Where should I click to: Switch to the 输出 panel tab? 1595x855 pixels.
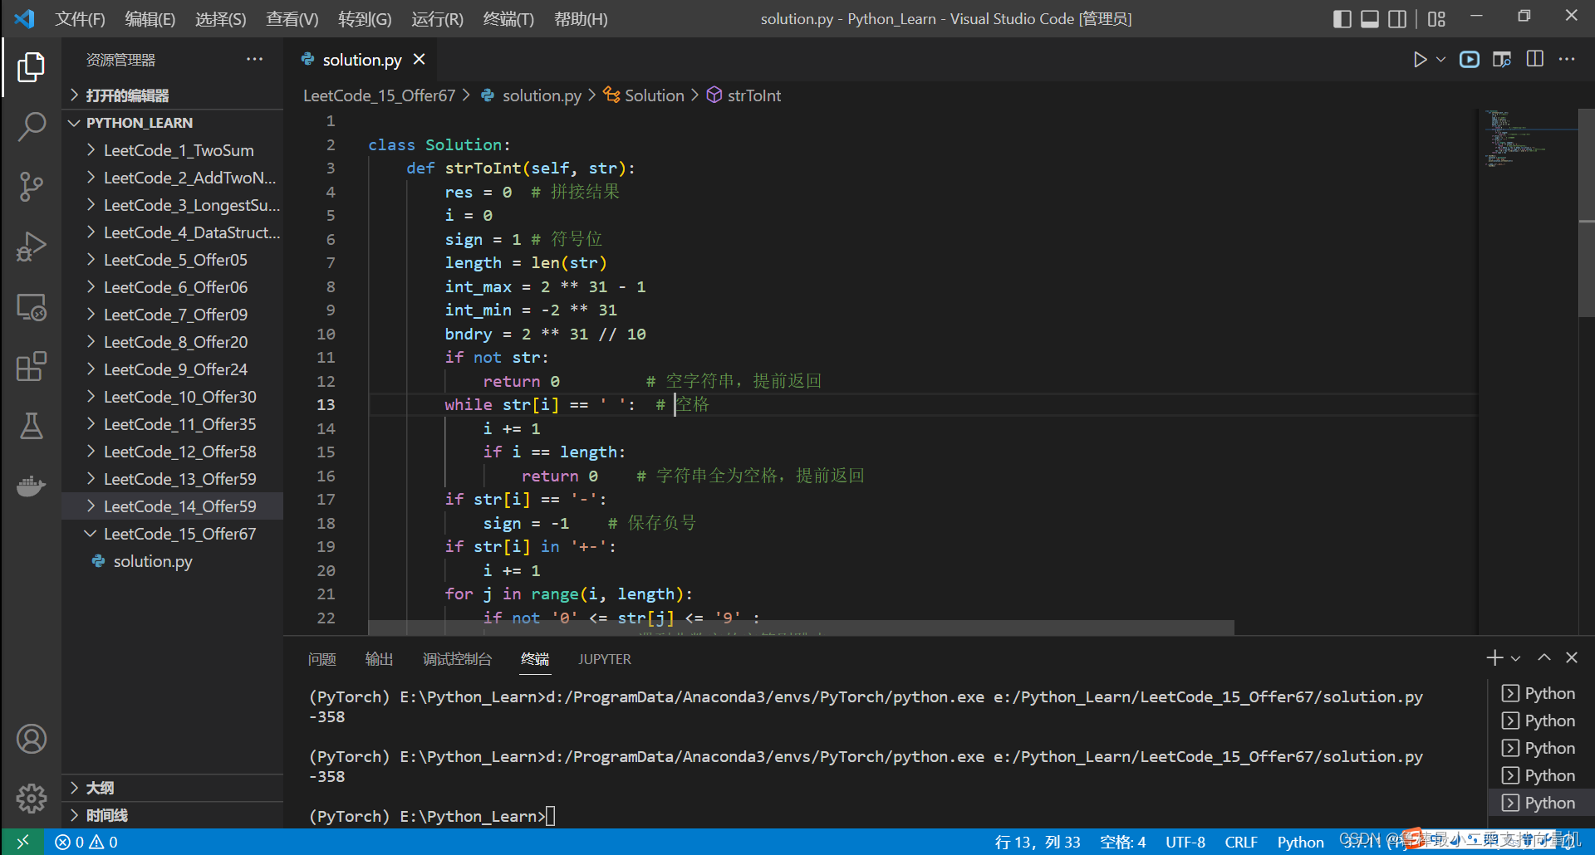pos(379,659)
